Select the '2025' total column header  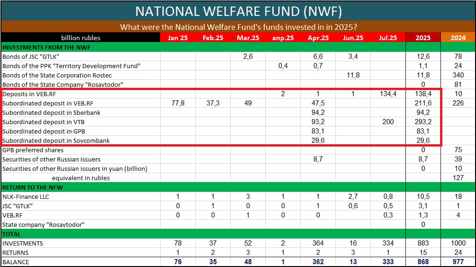423,38
